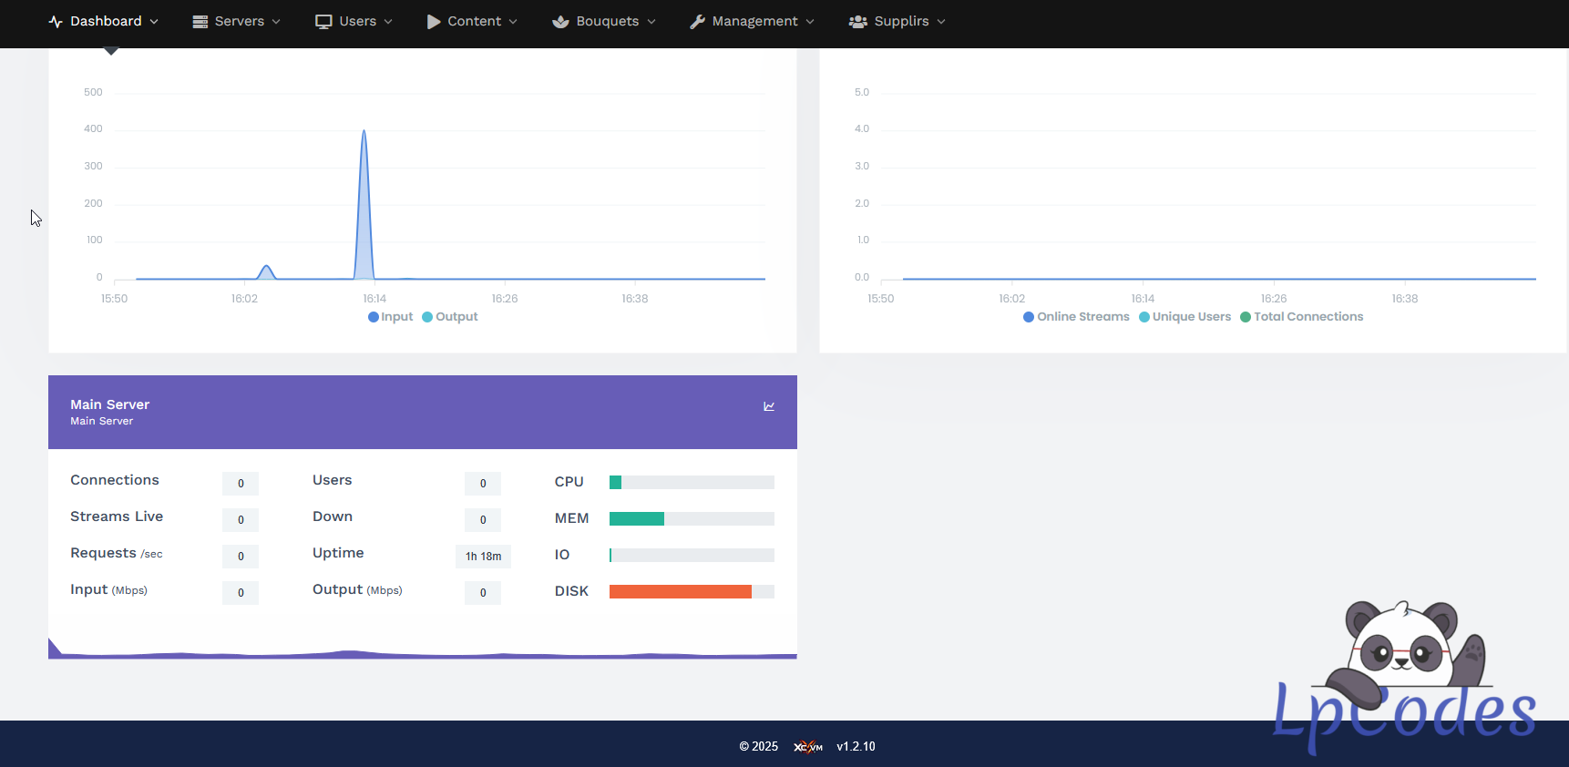Click the Main Server panel title
Viewport: 1569px width, 767px height.
[x=109, y=404]
